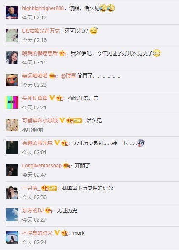Open avatar of 嘉远喵喵喵 angry bird
Image resolution: width=179 pixels, height=250 pixels.
coord(12,80)
